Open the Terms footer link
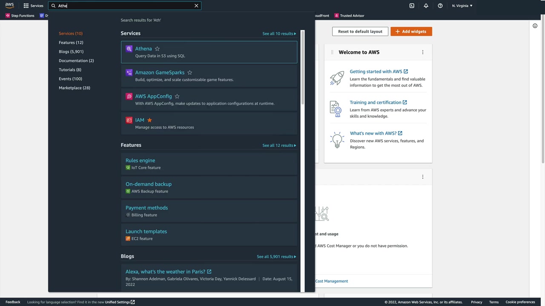This screenshot has height=306, width=545. tap(494, 302)
